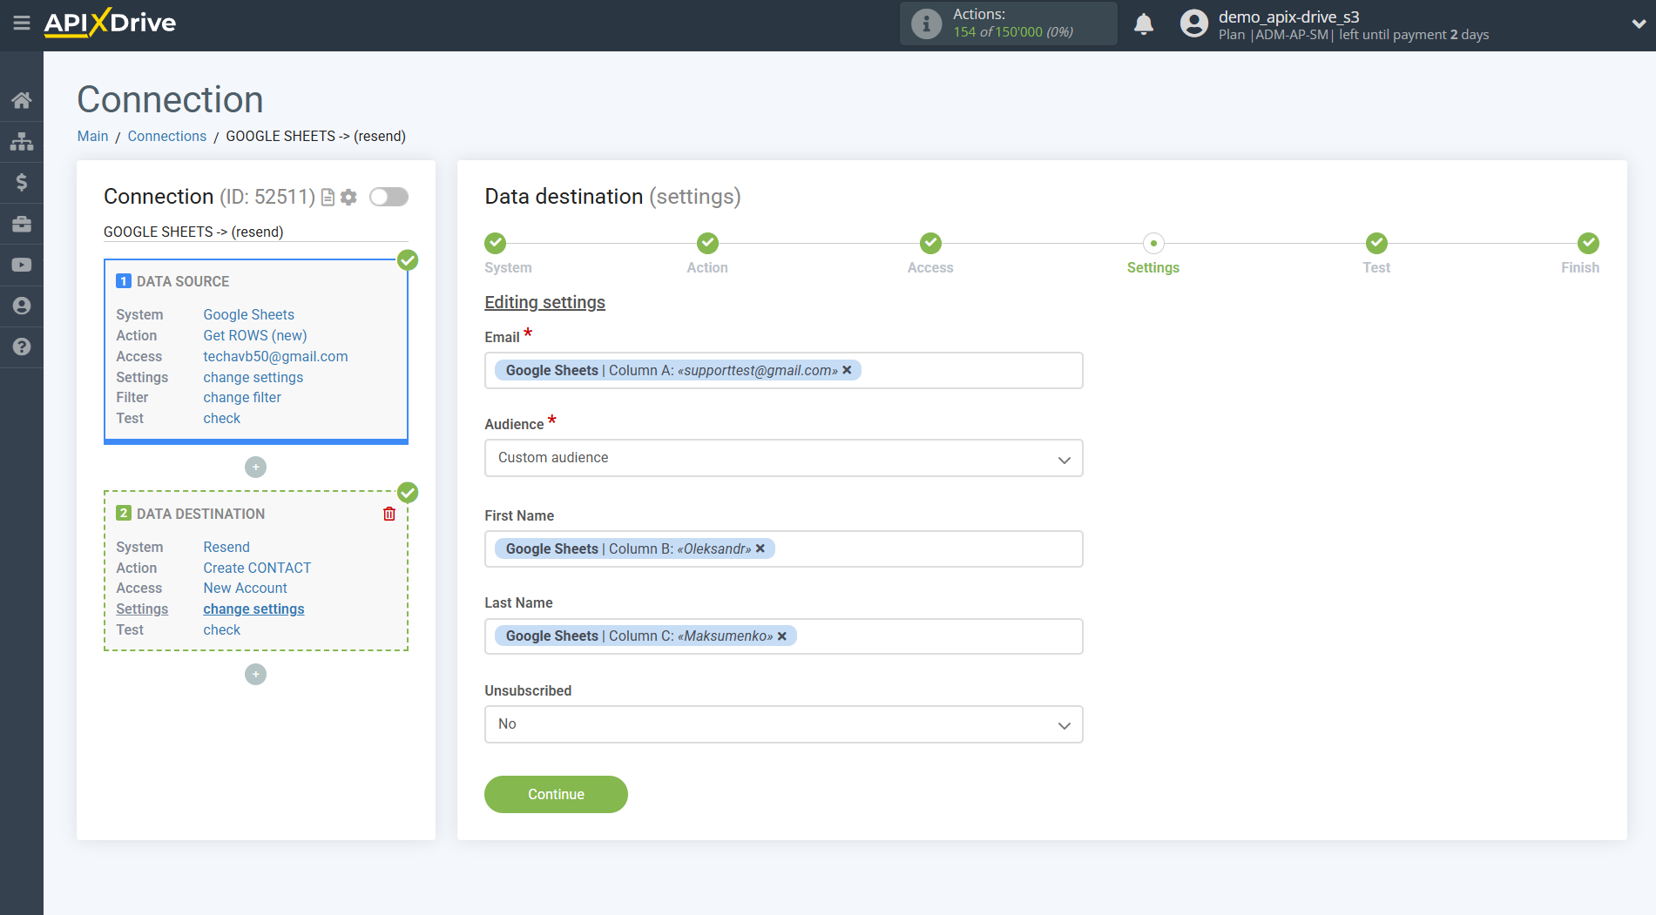Open the user profile icon in the sidebar
This screenshot has width=1656, height=915.
pyautogui.click(x=22, y=306)
